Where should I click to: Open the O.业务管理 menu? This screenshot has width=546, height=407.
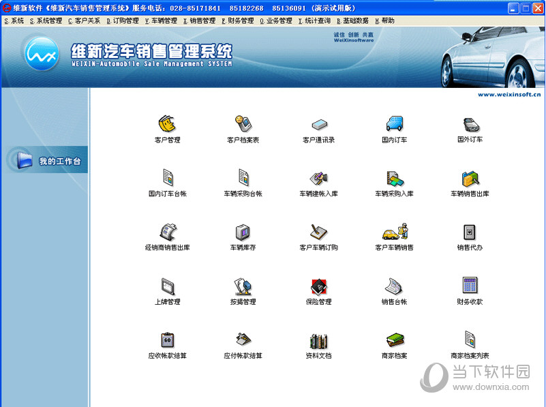pos(276,21)
